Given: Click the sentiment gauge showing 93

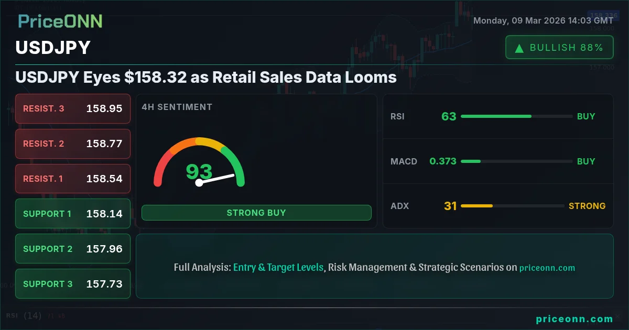Looking at the screenshot, I should click(199, 162).
